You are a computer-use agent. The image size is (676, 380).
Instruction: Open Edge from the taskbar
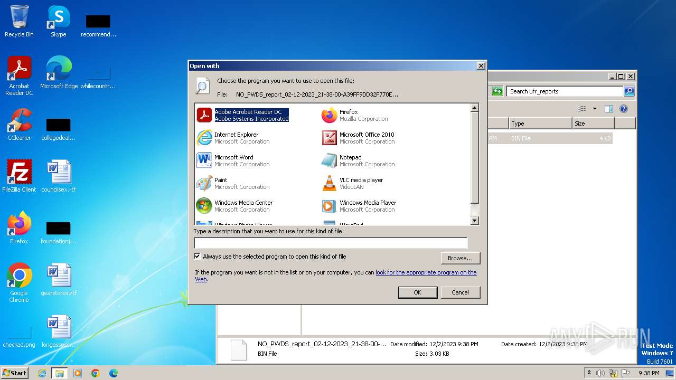(x=114, y=373)
